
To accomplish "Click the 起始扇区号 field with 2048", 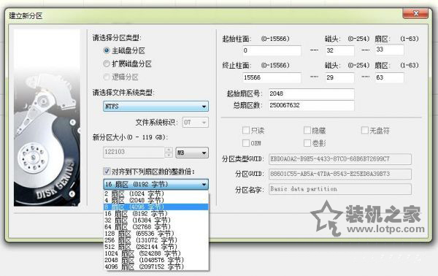I will [311, 94].
